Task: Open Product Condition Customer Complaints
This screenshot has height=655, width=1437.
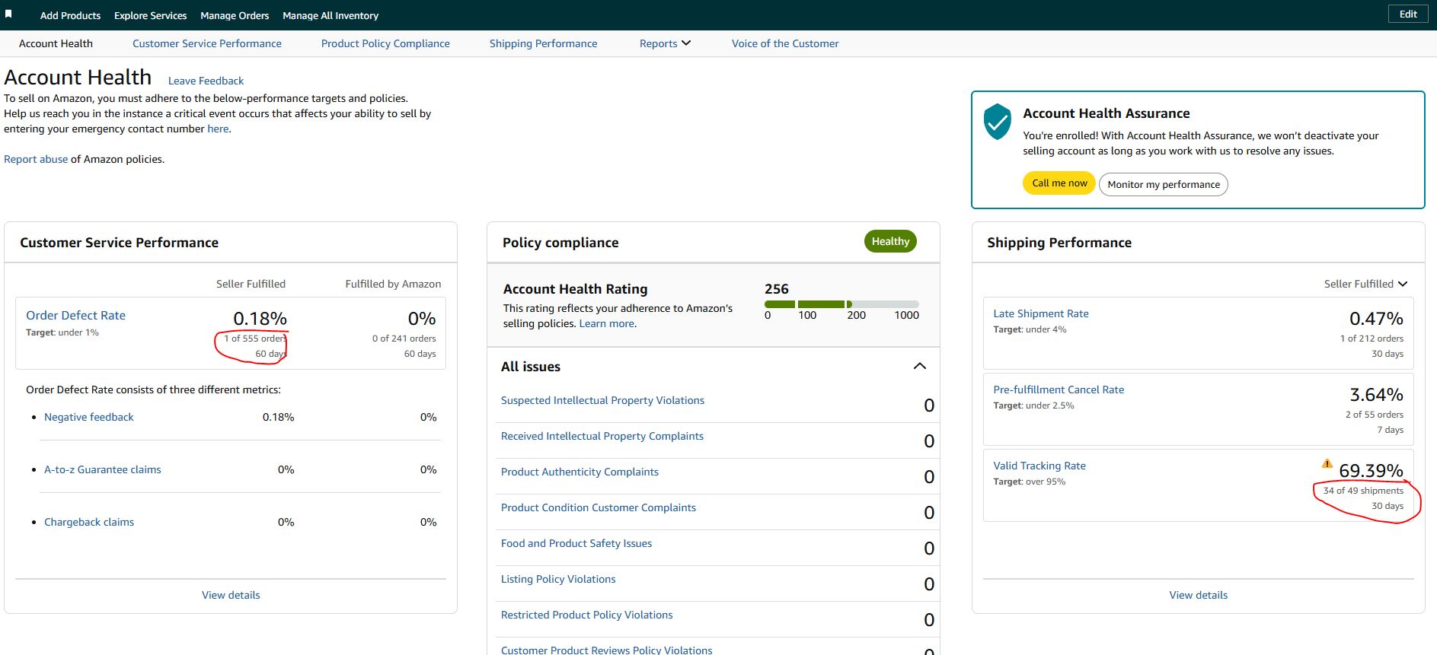Action: pos(599,507)
